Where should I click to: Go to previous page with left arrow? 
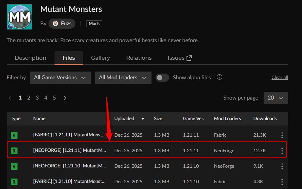point(10,98)
